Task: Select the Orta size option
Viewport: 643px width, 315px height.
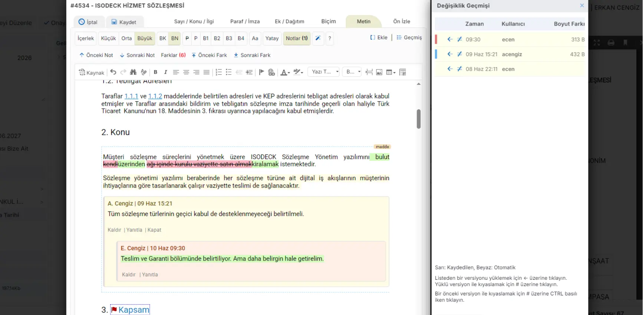Action: point(126,38)
